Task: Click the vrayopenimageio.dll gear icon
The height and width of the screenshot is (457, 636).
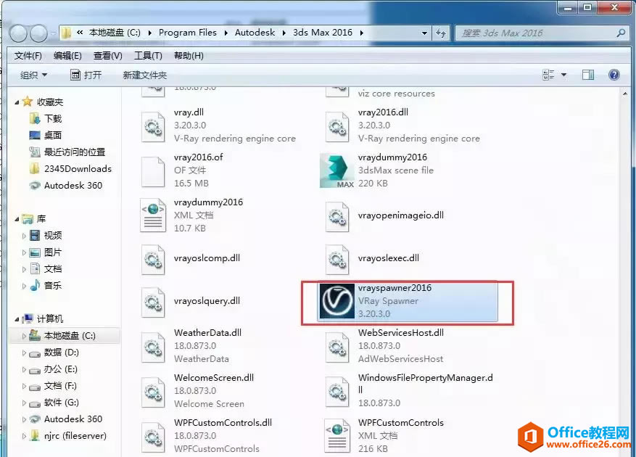Action: [x=337, y=216]
